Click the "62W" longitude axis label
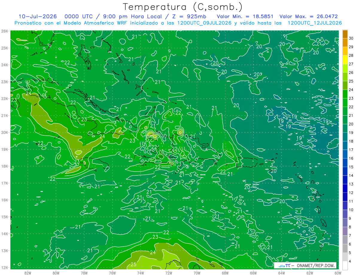Viewport: 359px width, 277px height. tap(310, 273)
